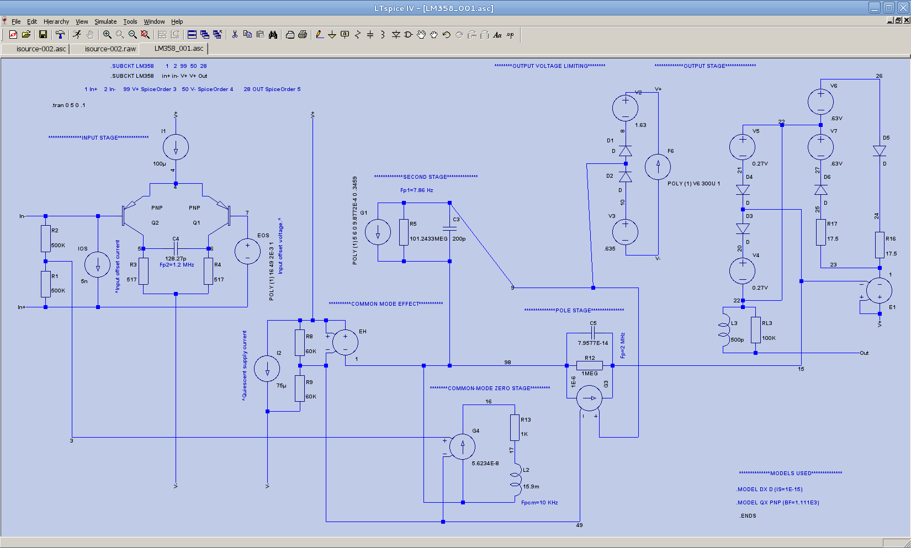This screenshot has width=911, height=548.
Task: Open Find with the binoculars icon
Action: (x=273, y=34)
